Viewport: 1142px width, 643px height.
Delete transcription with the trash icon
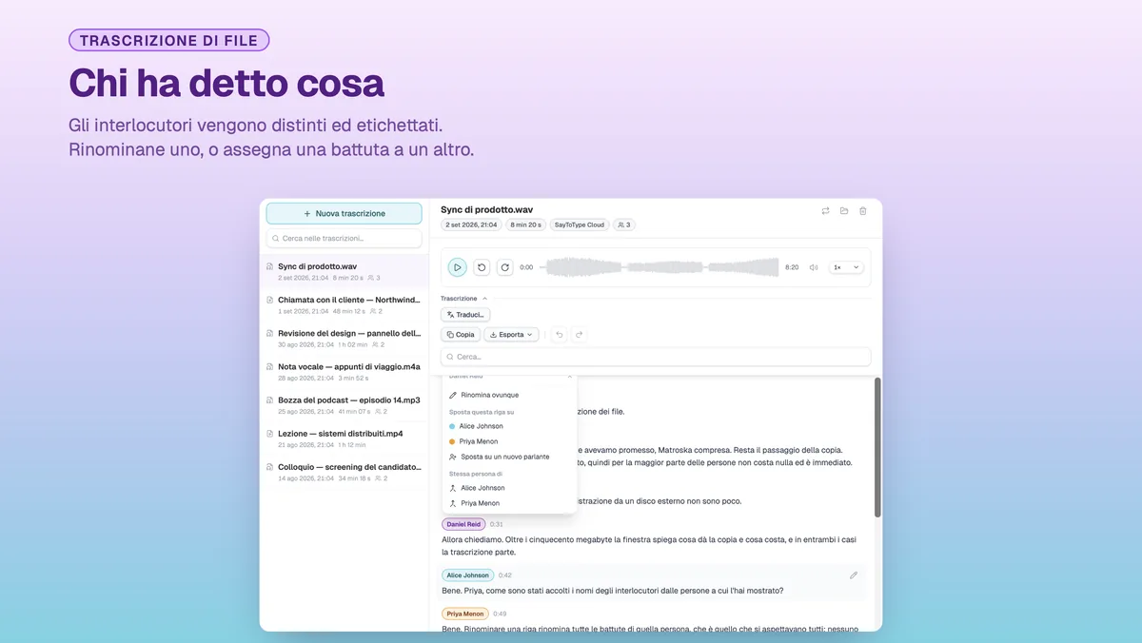pos(863,211)
